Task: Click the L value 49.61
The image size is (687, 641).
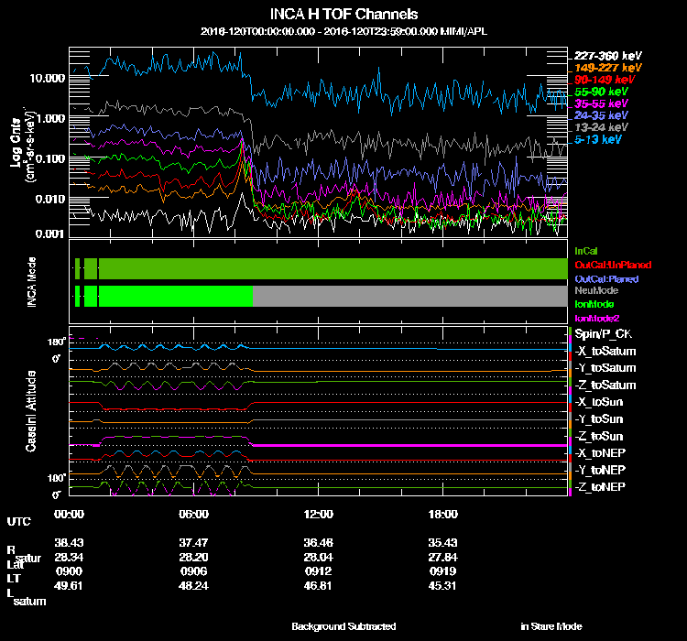Action: [x=69, y=586]
